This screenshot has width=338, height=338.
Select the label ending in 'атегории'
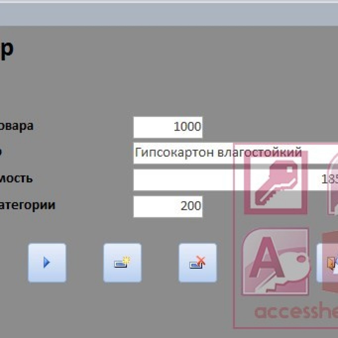pyautogui.click(x=27, y=205)
